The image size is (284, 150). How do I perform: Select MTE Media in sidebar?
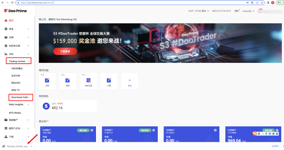[x=15, y=113]
